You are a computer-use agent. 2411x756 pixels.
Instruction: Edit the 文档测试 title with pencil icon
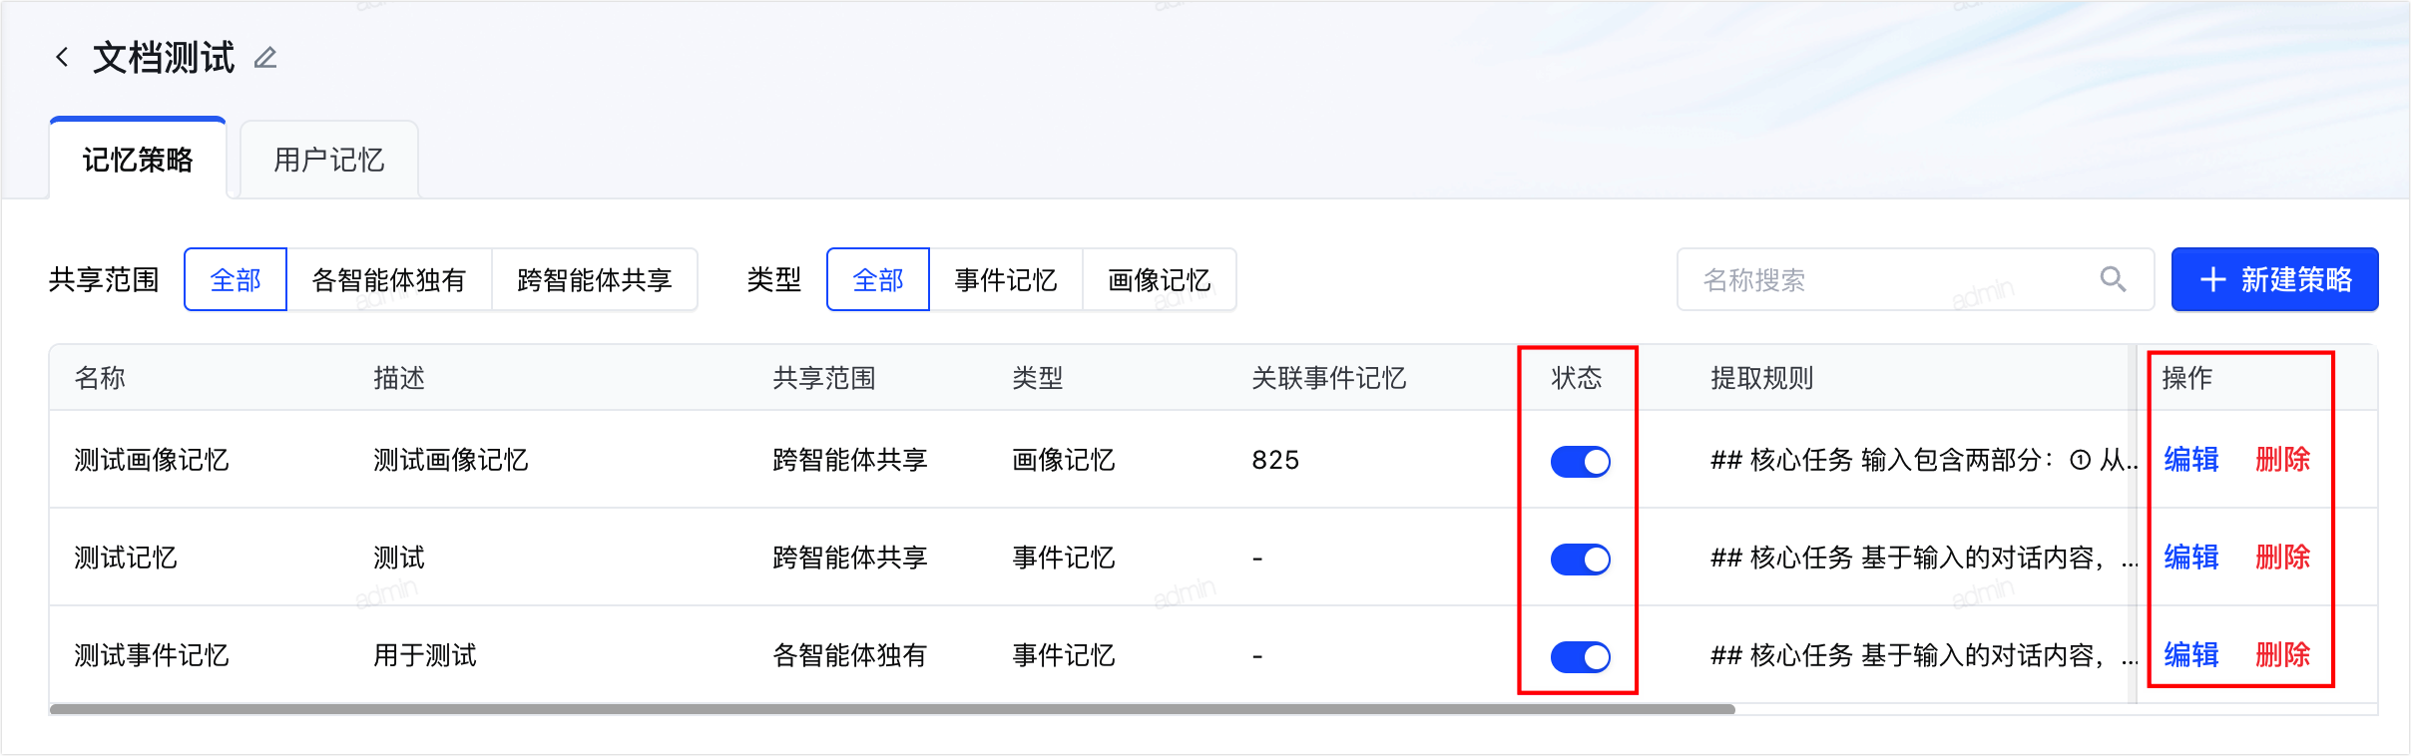[x=265, y=59]
